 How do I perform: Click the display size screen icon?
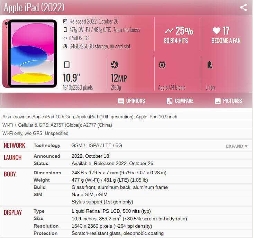67,65
